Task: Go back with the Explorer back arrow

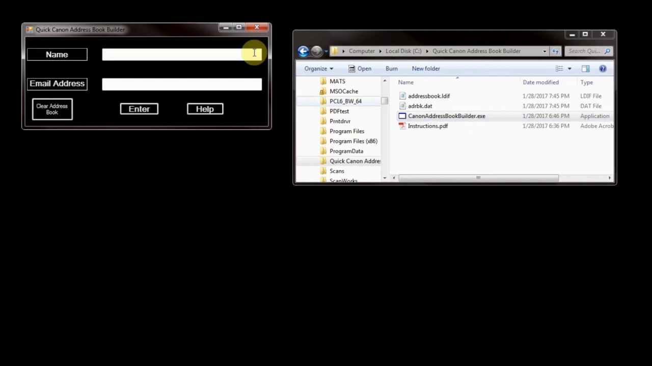Action: point(303,51)
